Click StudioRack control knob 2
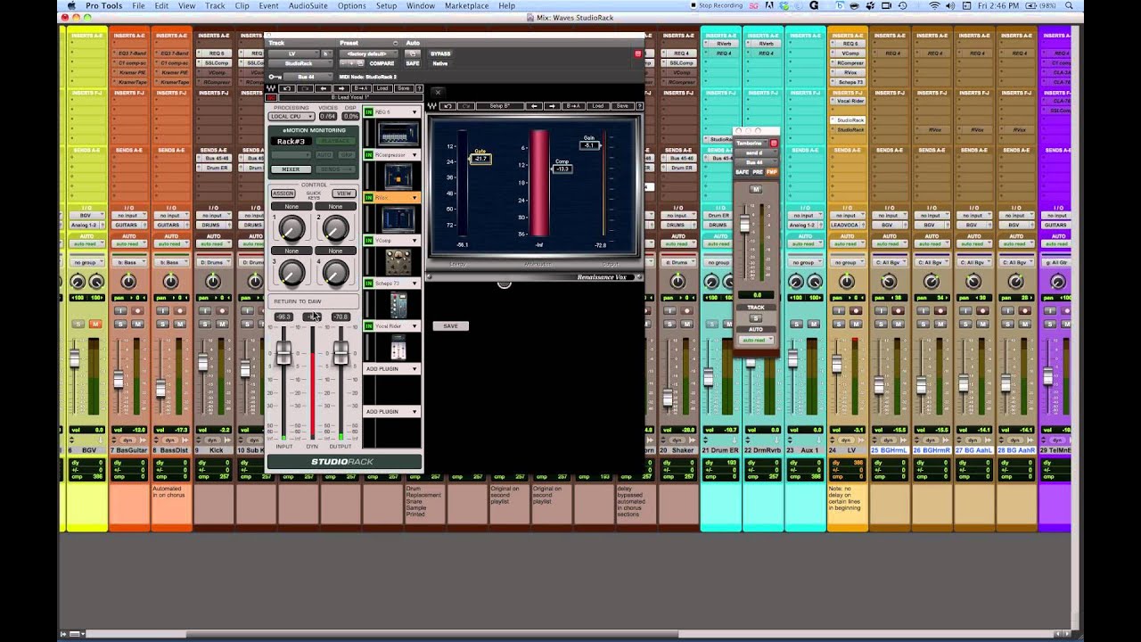1141x642 pixels. click(x=335, y=230)
